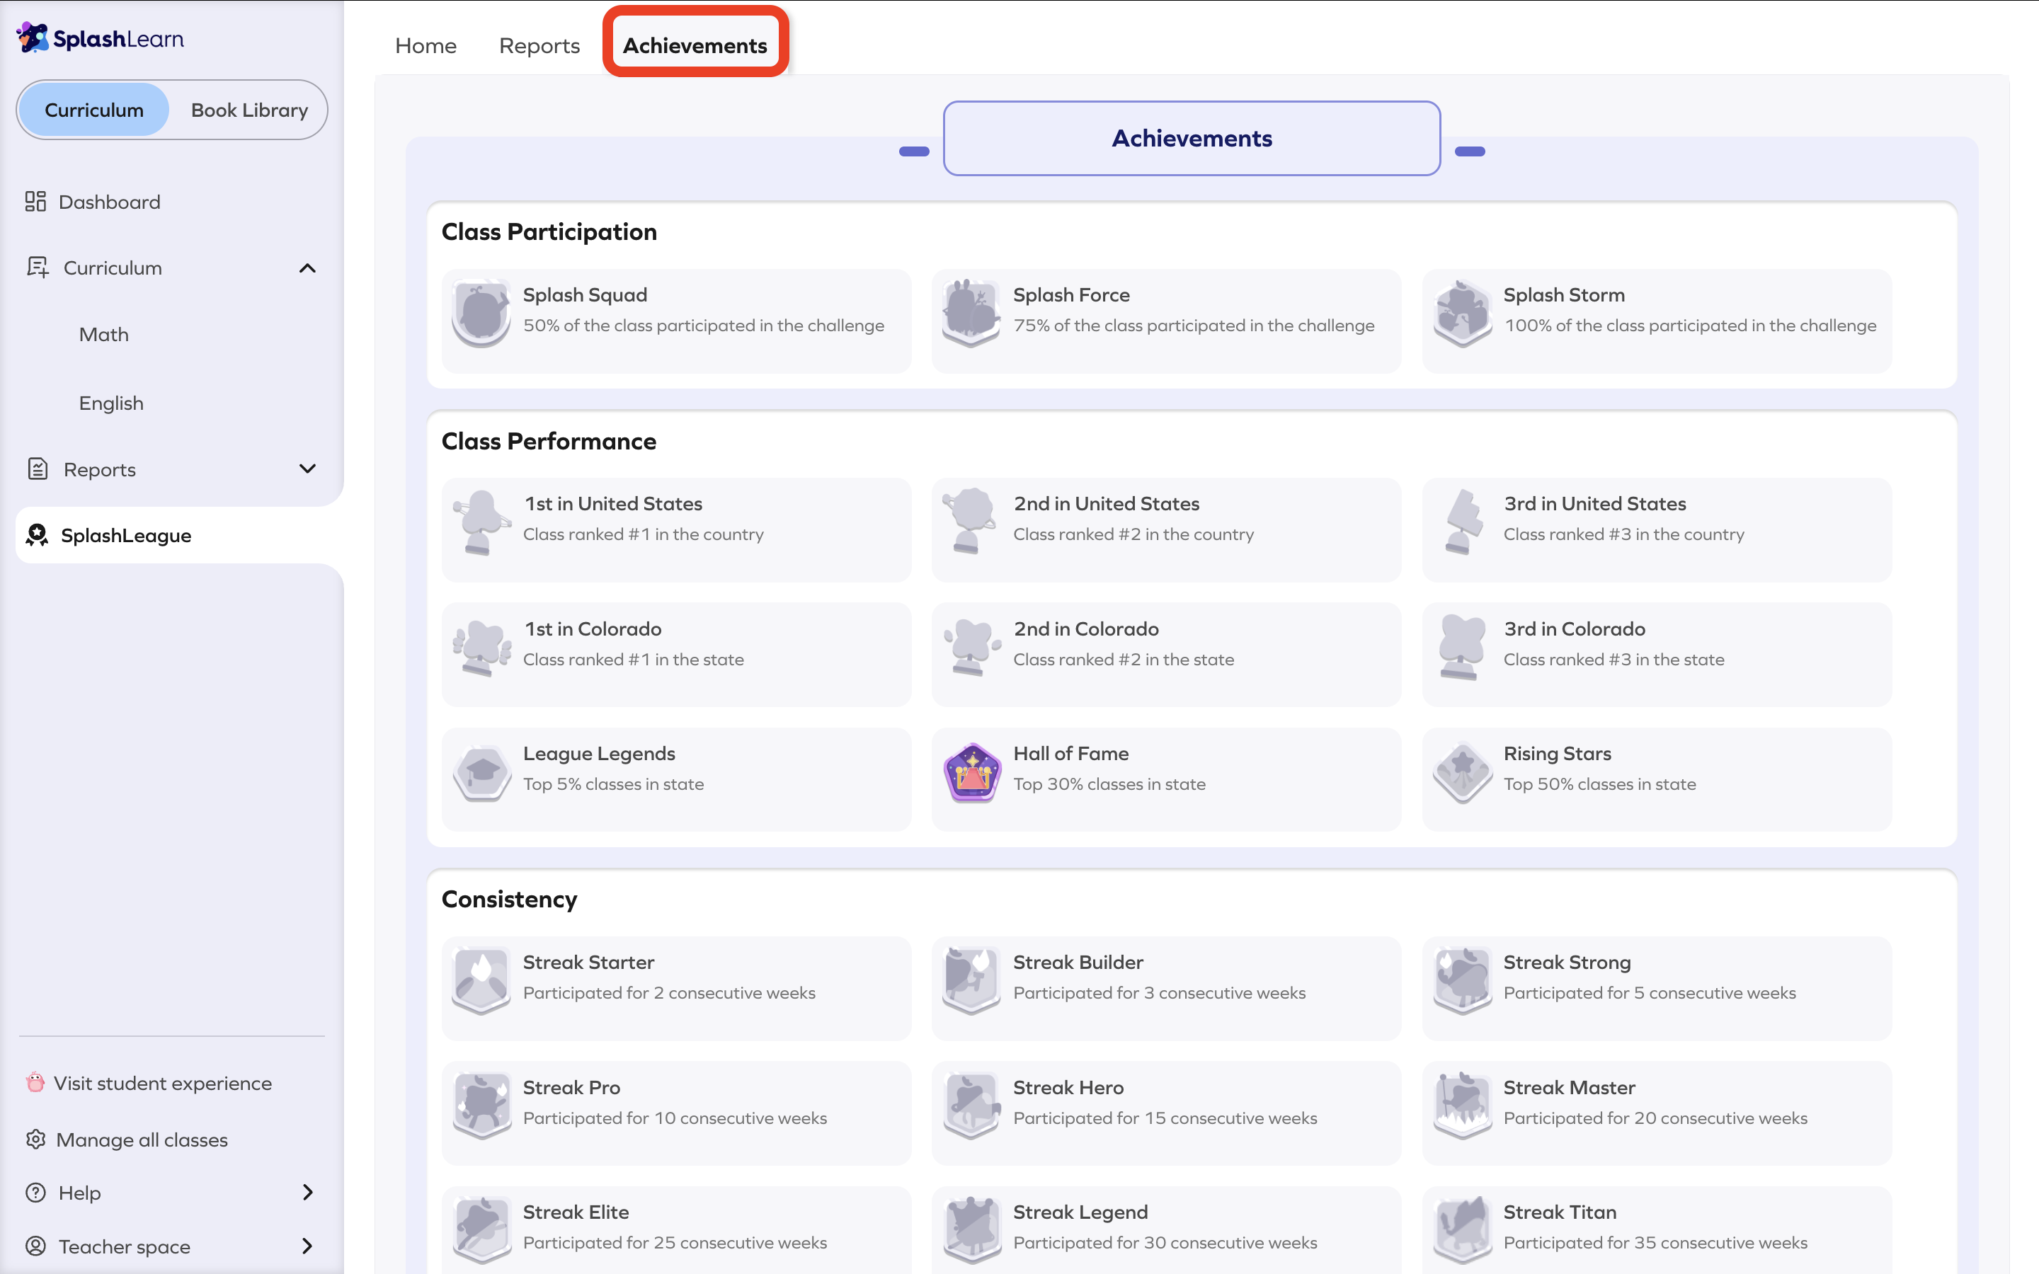
Task: Click the 3rd in United States trophy icon
Action: pyautogui.click(x=1463, y=522)
